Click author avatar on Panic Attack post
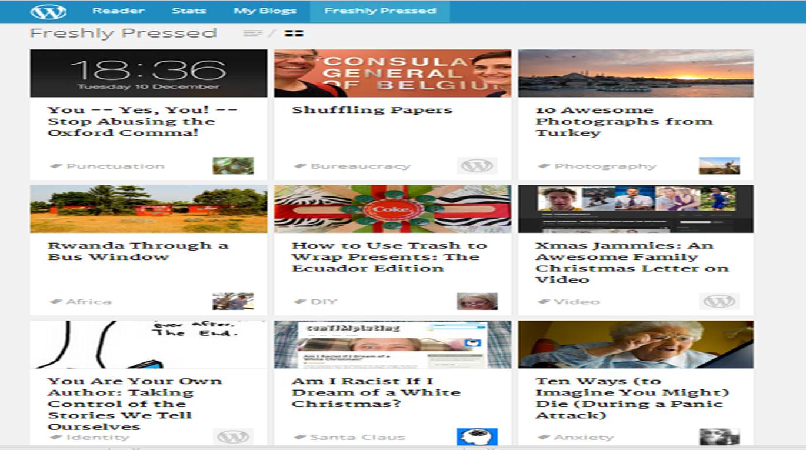806x450 pixels. (x=719, y=436)
